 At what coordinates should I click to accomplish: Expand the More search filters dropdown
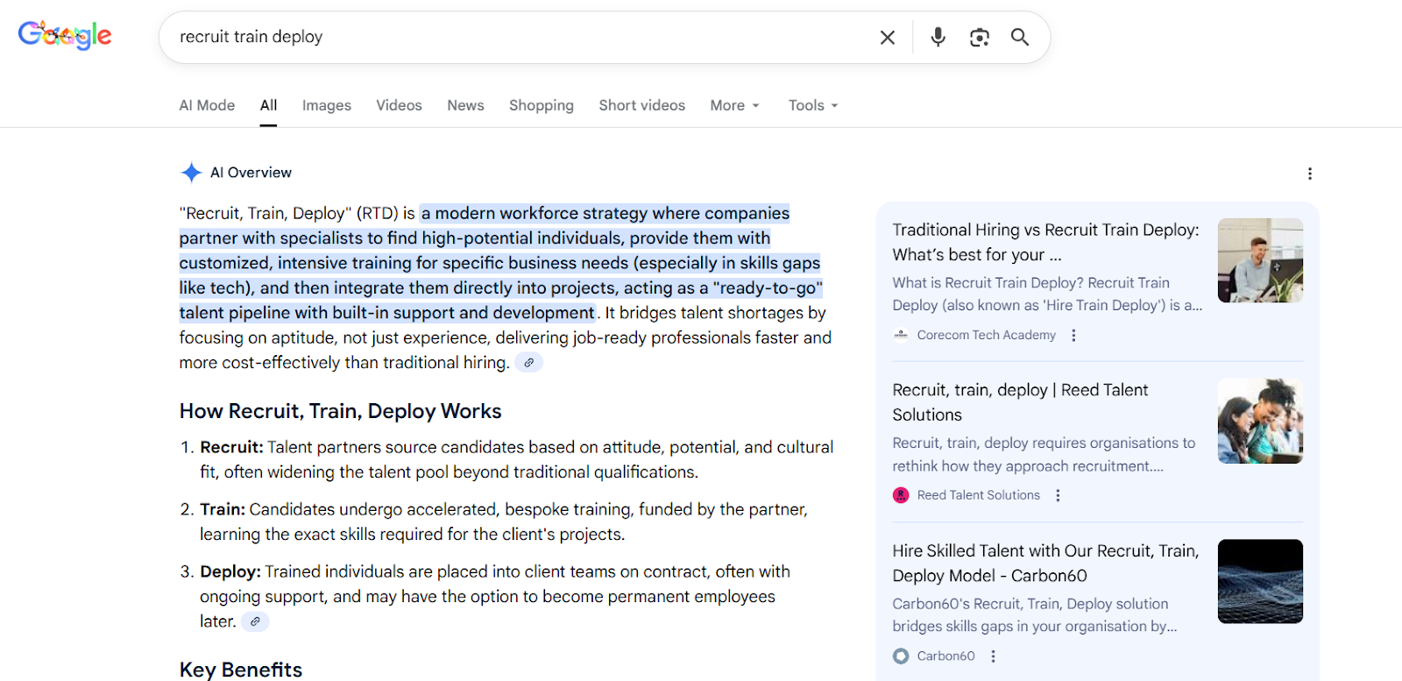pyautogui.click(x=734, y=105)
